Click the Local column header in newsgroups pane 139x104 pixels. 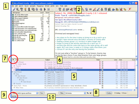coord(42,13)
